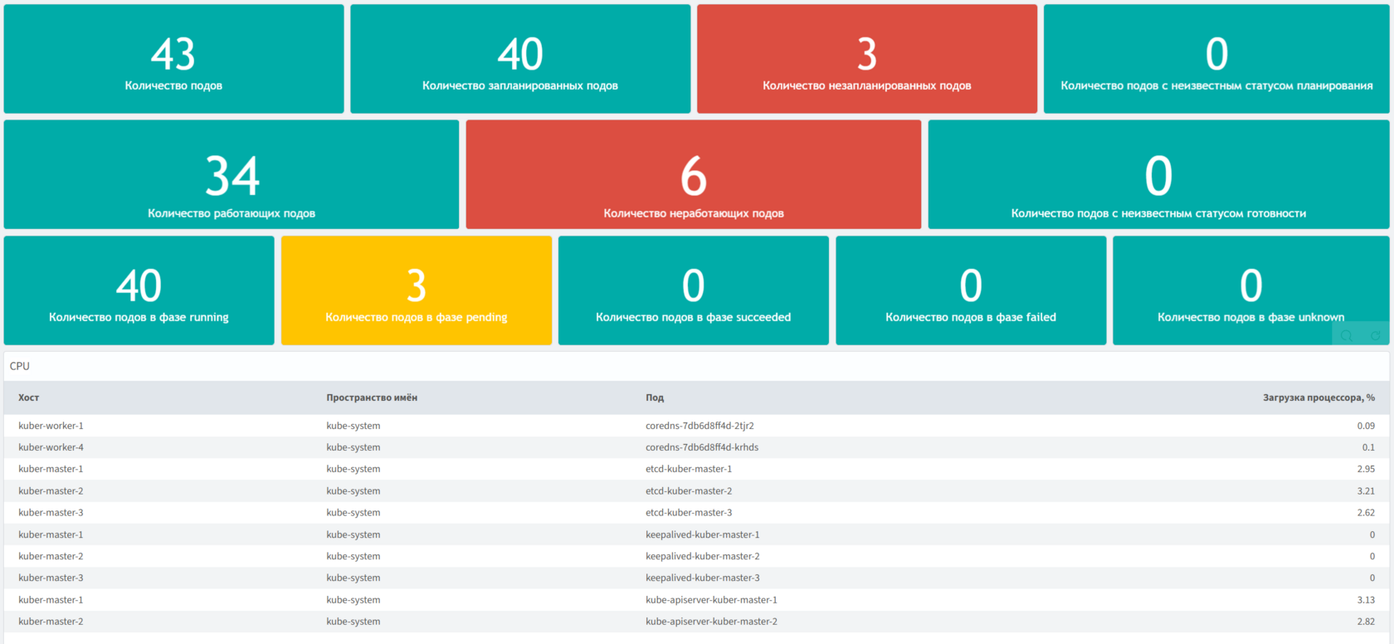Click the failed phase pods tile
The height and width of the screenshot is (644, 1394).
coord(970,290)
